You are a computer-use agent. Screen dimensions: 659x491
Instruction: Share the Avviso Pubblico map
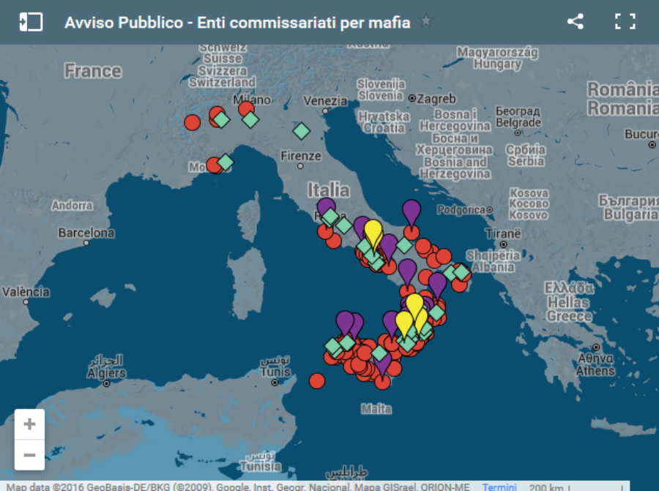point(575,21)
